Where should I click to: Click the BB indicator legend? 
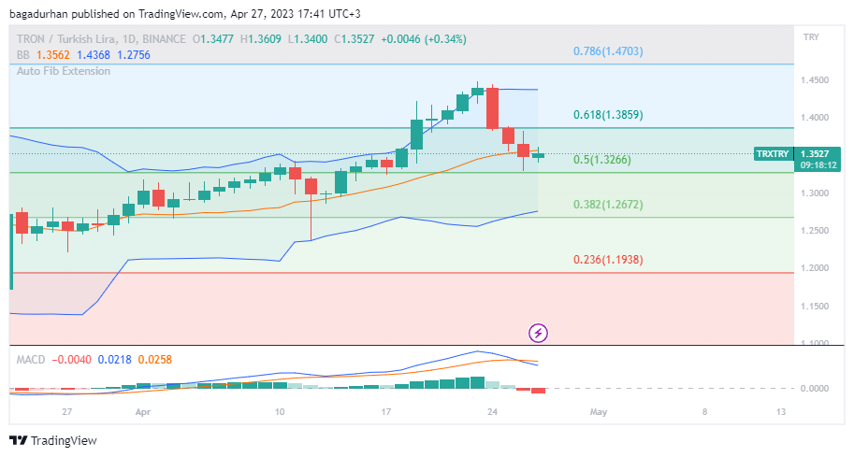83,55
